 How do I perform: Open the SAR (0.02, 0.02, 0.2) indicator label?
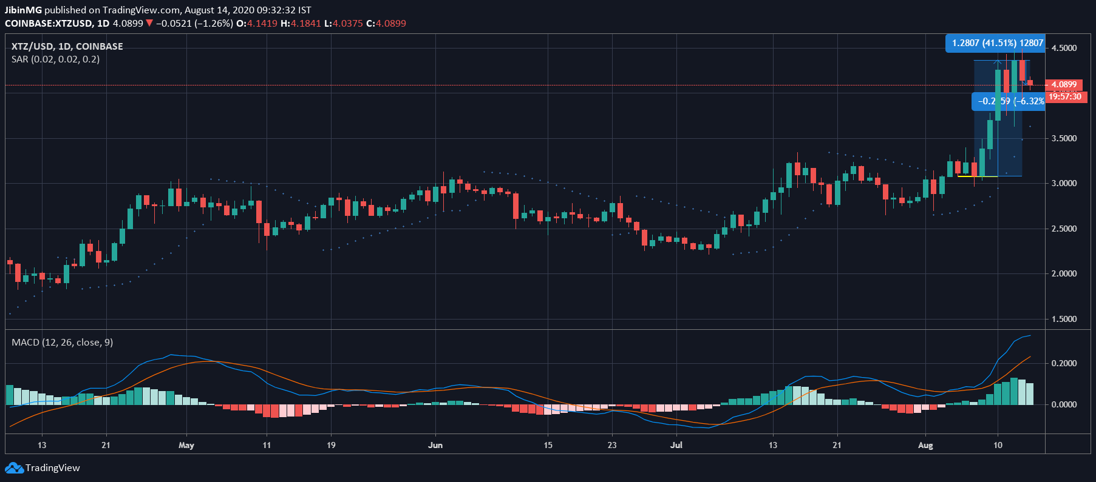tap(55, 59)
